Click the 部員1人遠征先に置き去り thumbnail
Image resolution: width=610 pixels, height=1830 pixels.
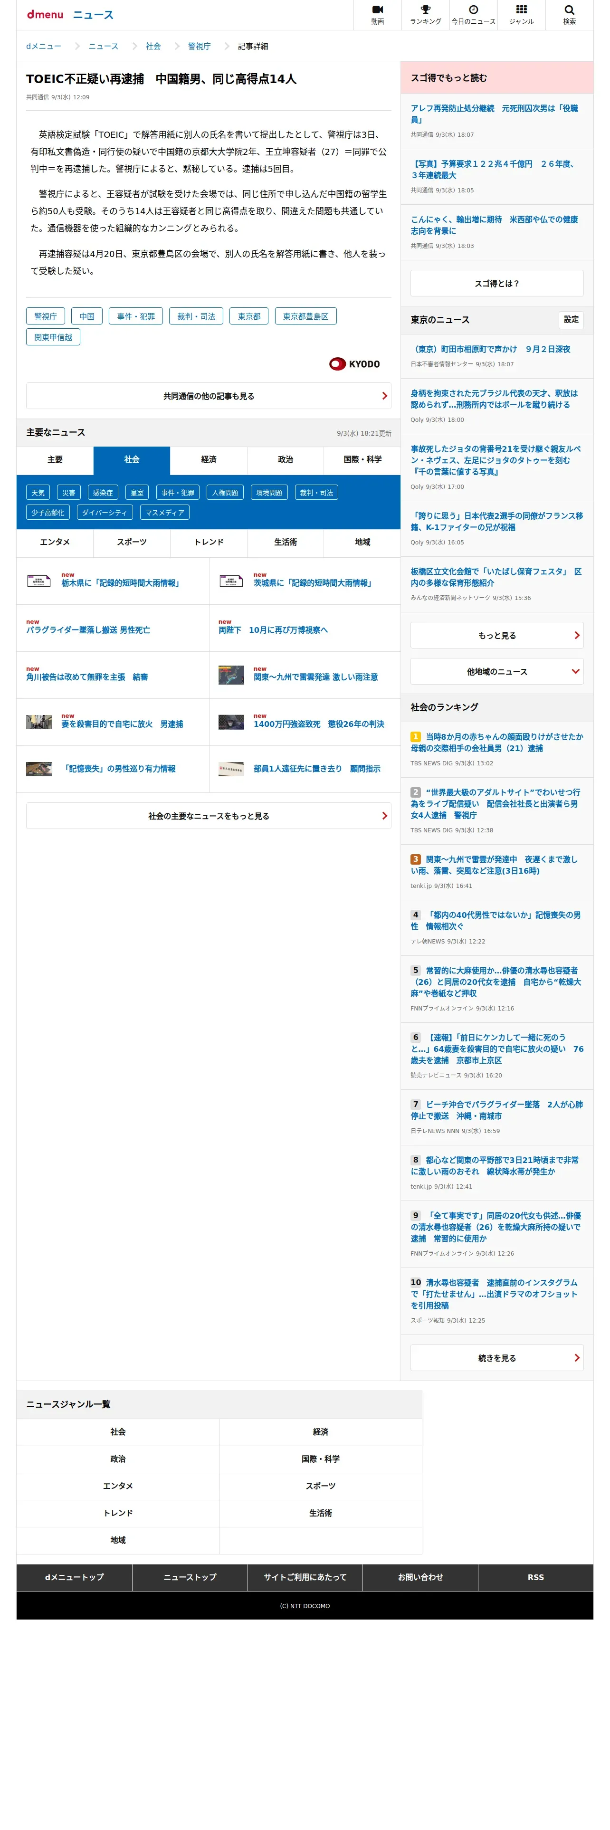coord(231,769)
